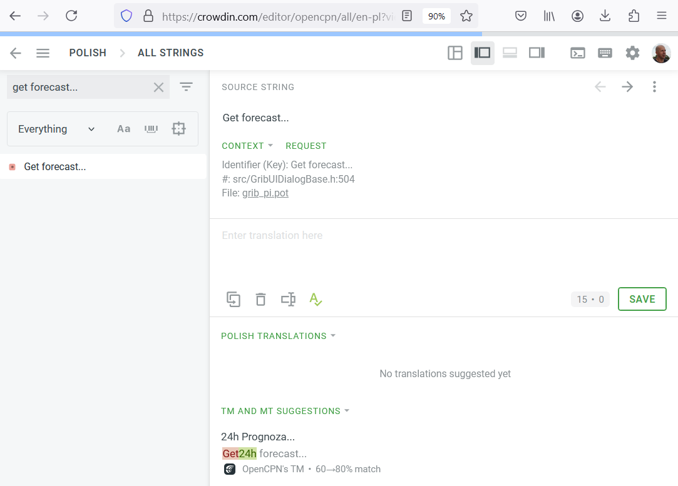Open Firefox library
Viewport: 678px width, 486px height.
click(549, 16)
